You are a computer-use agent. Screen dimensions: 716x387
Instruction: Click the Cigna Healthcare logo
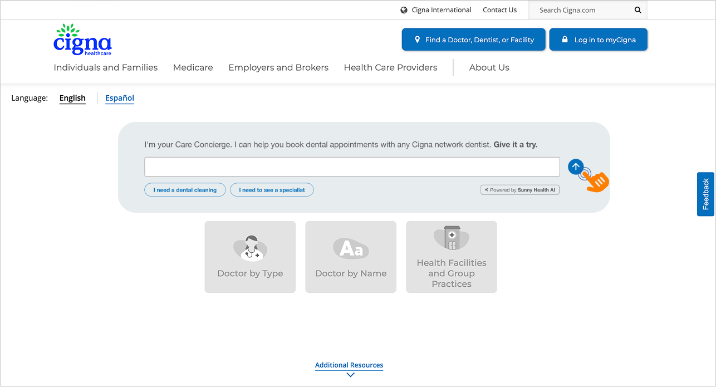[82, 40]
